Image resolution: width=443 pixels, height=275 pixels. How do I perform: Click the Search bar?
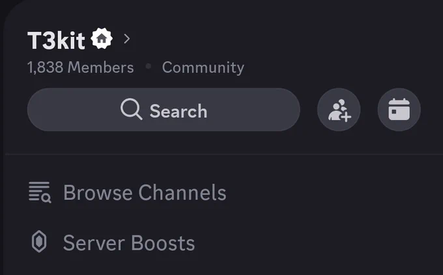[x=164, y=109]
